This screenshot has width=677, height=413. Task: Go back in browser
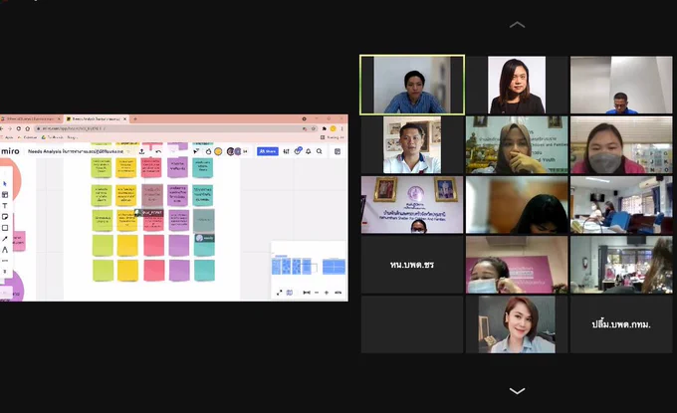[1, 128]
